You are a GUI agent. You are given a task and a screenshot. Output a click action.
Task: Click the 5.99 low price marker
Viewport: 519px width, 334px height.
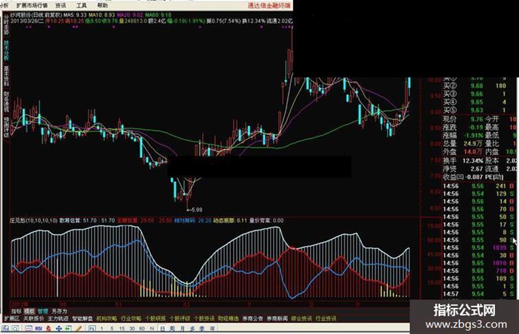194,210
